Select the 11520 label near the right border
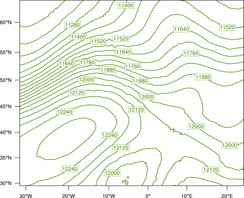244x198 pixels. click(x=227, y=27)
